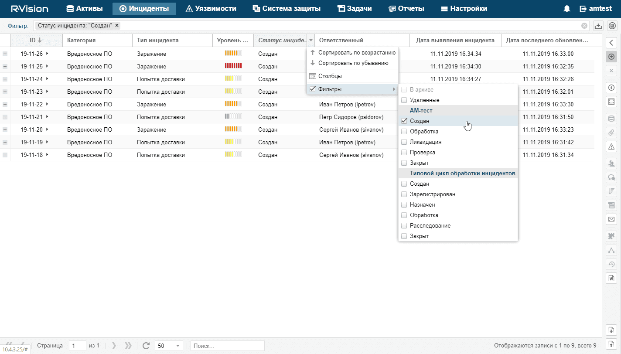
Task: Check Ликвидация status filter
Action: click(x=404, y=142)
